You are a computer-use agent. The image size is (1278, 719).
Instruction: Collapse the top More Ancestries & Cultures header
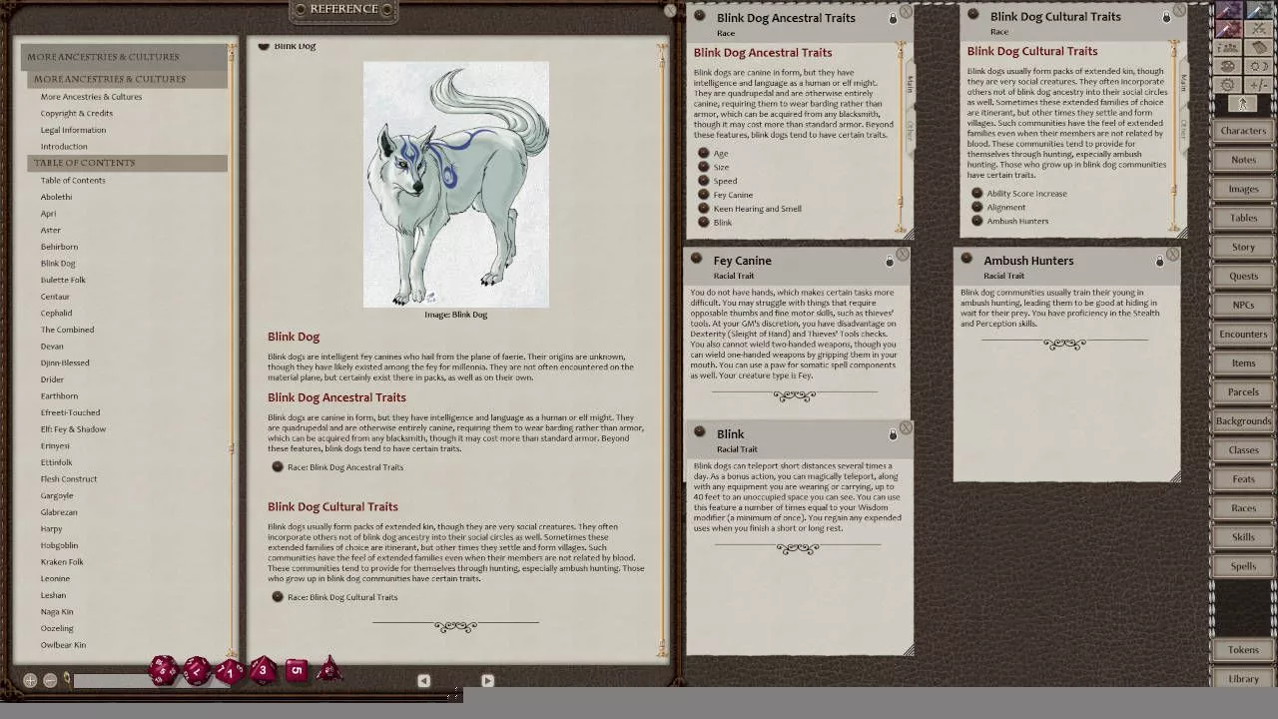click(125, 57)
